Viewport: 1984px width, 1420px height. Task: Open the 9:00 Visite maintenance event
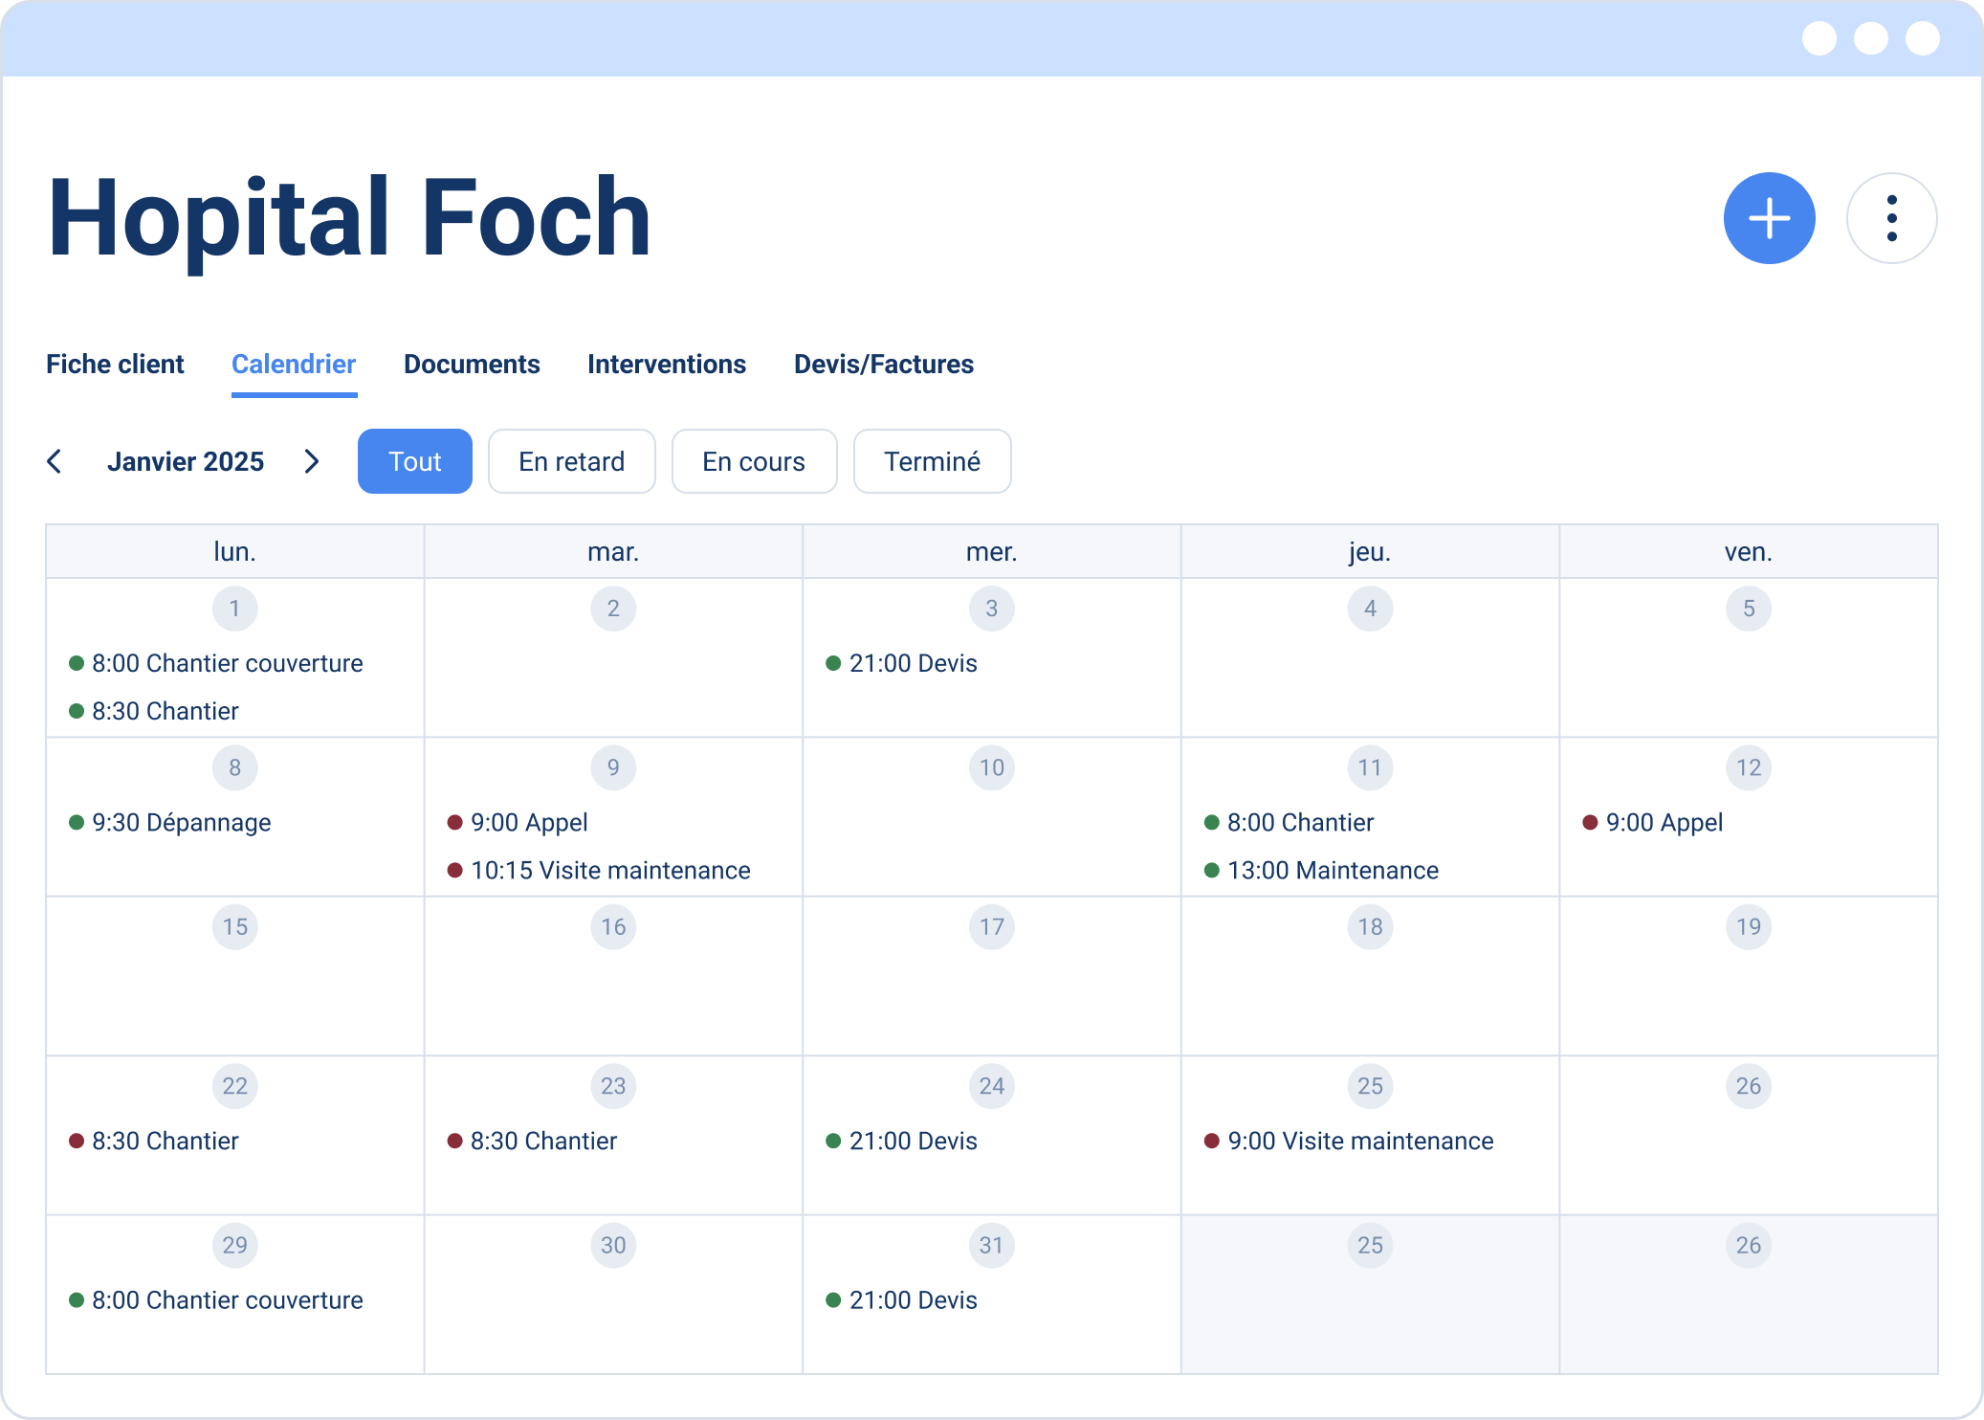1349,1141
